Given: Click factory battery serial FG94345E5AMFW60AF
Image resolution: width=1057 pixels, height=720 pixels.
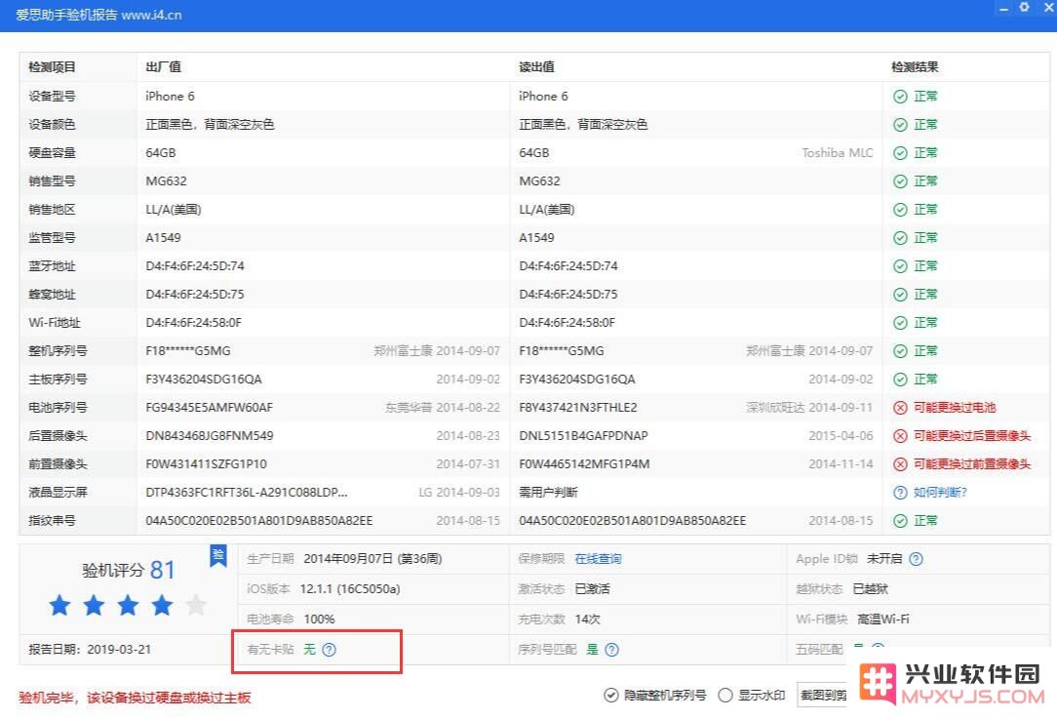Looking at the screenshot, I should 209,408.
